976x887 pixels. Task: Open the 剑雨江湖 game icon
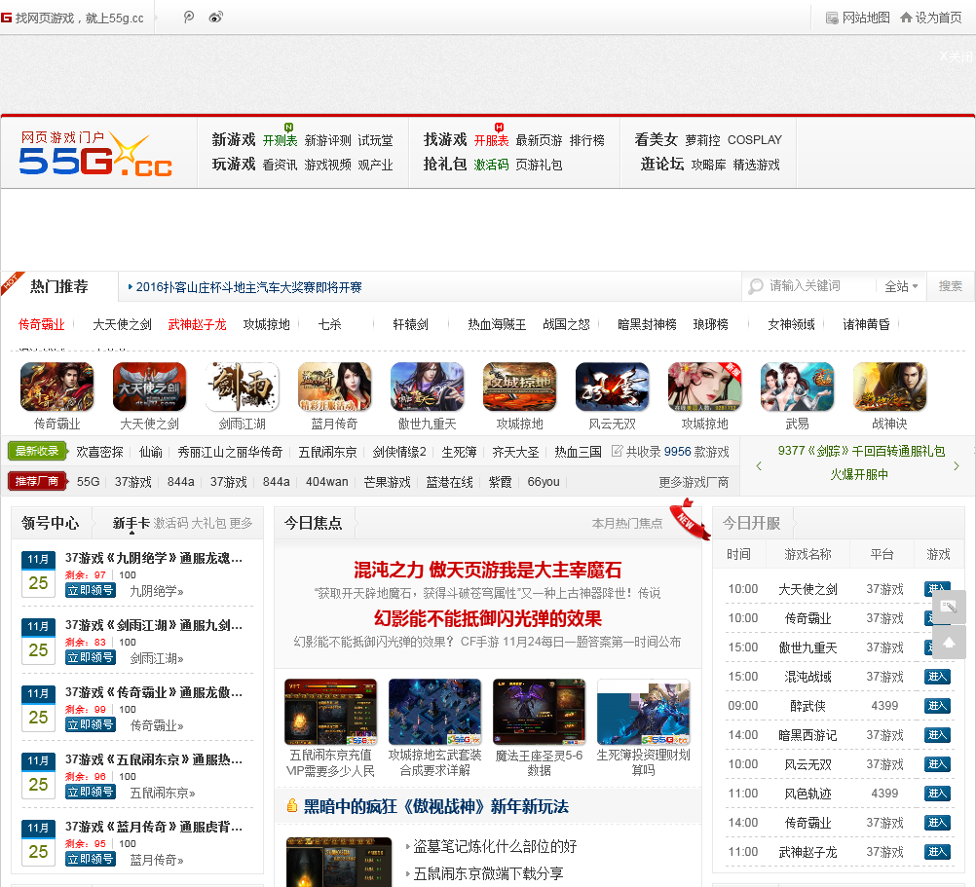click(243, 387)
